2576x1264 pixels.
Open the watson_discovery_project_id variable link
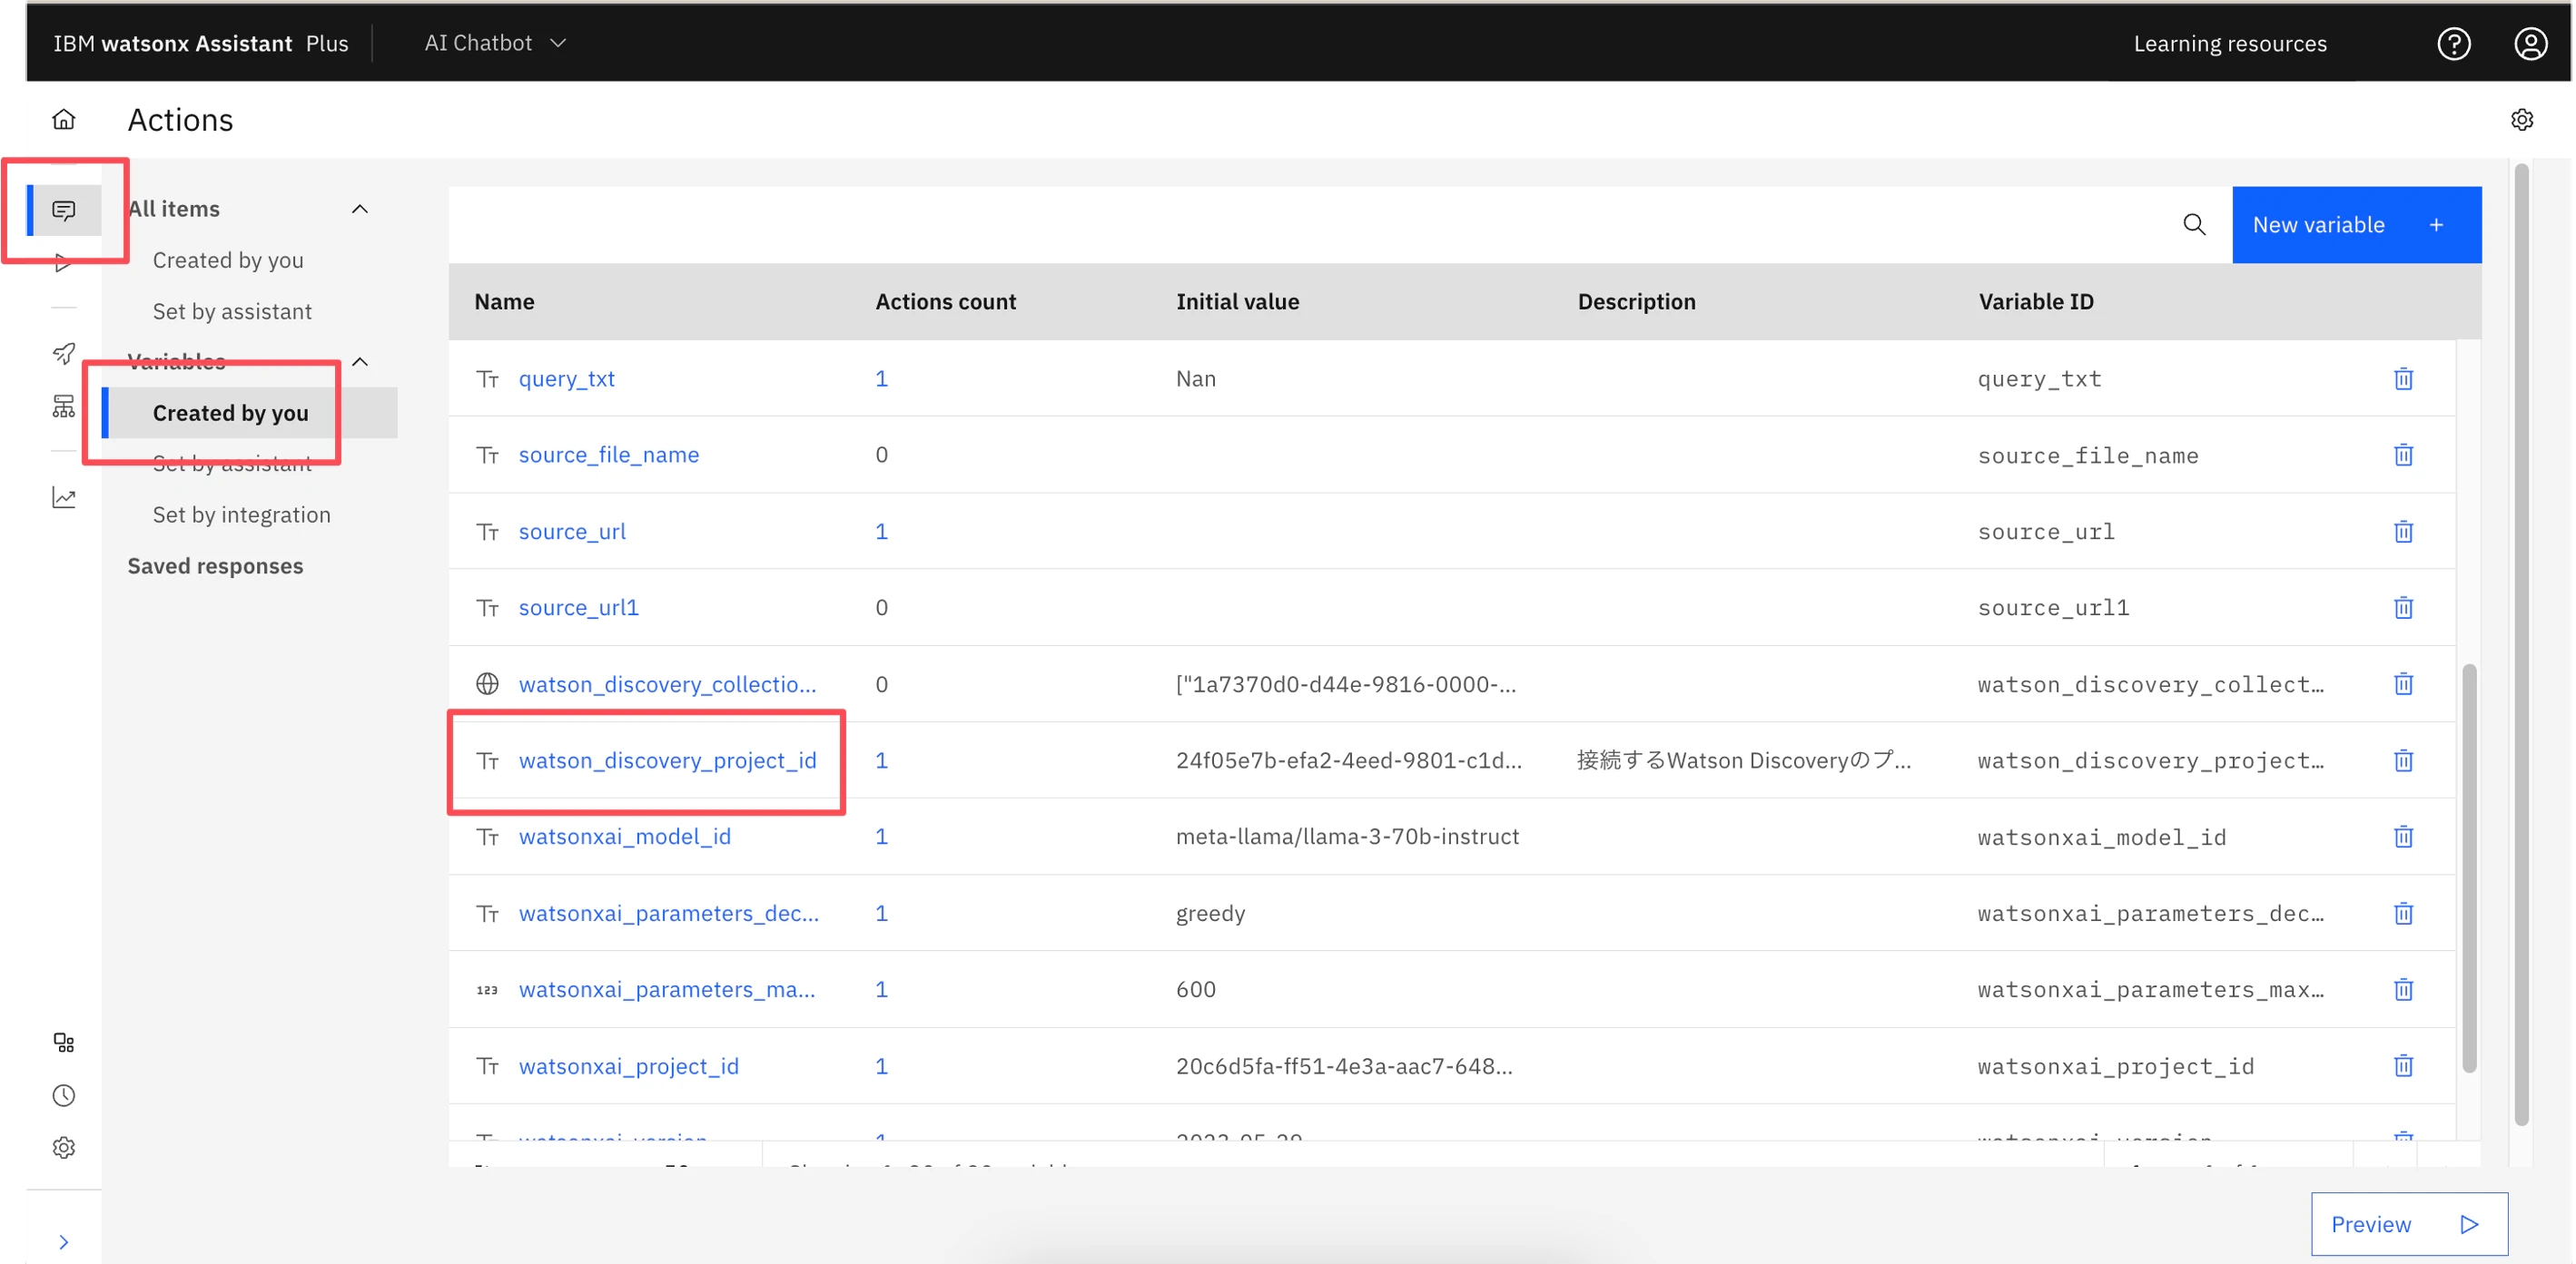pos(667,760)
